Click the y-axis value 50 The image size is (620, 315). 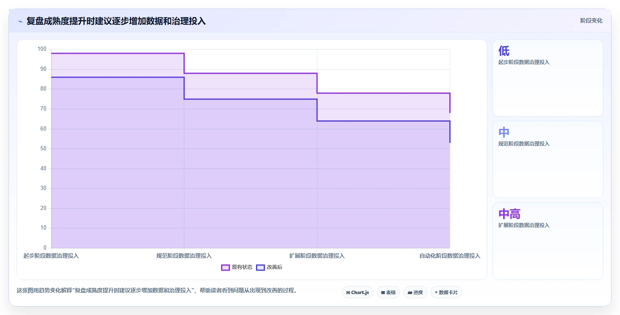pos(44,149)
